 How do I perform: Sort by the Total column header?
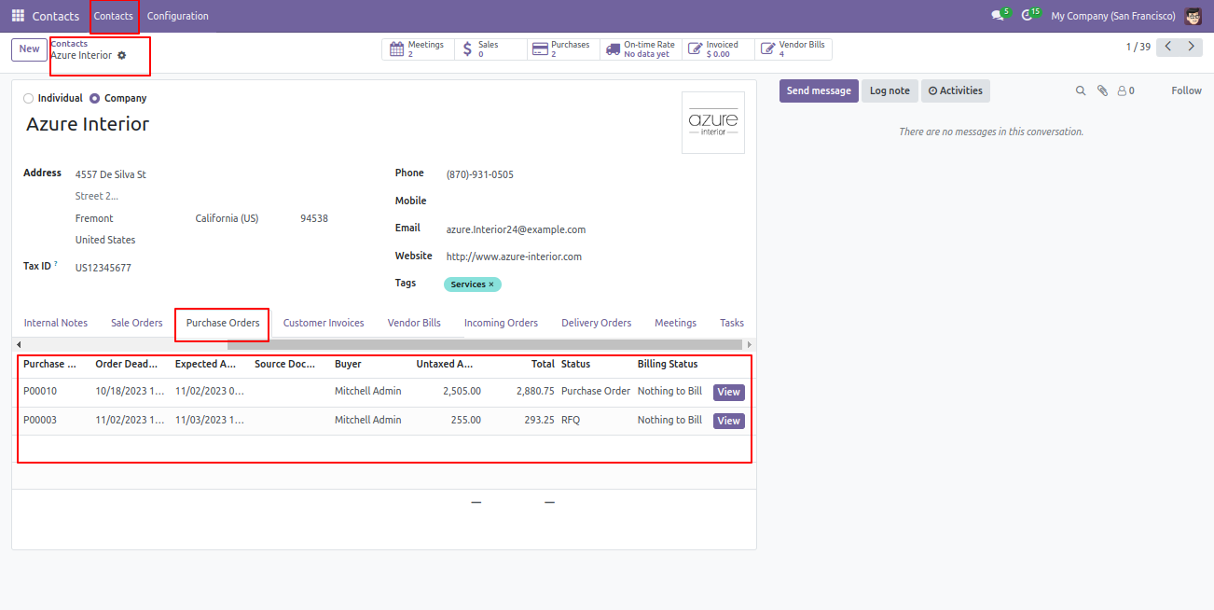pyautogui.click(x=544, y=364)
